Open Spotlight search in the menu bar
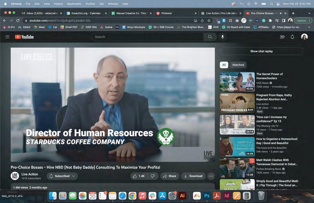Screen dimensions: 314x203 pyautogui.click(x=271, y=4)
